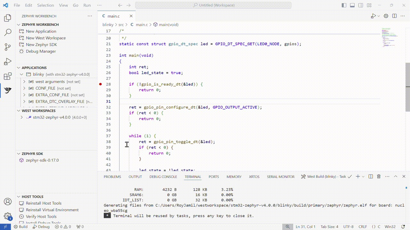This screenshot has height=230, width=410.
Task: Open the Selection menu
Action: pyautogui.click(x=45, y=5)
